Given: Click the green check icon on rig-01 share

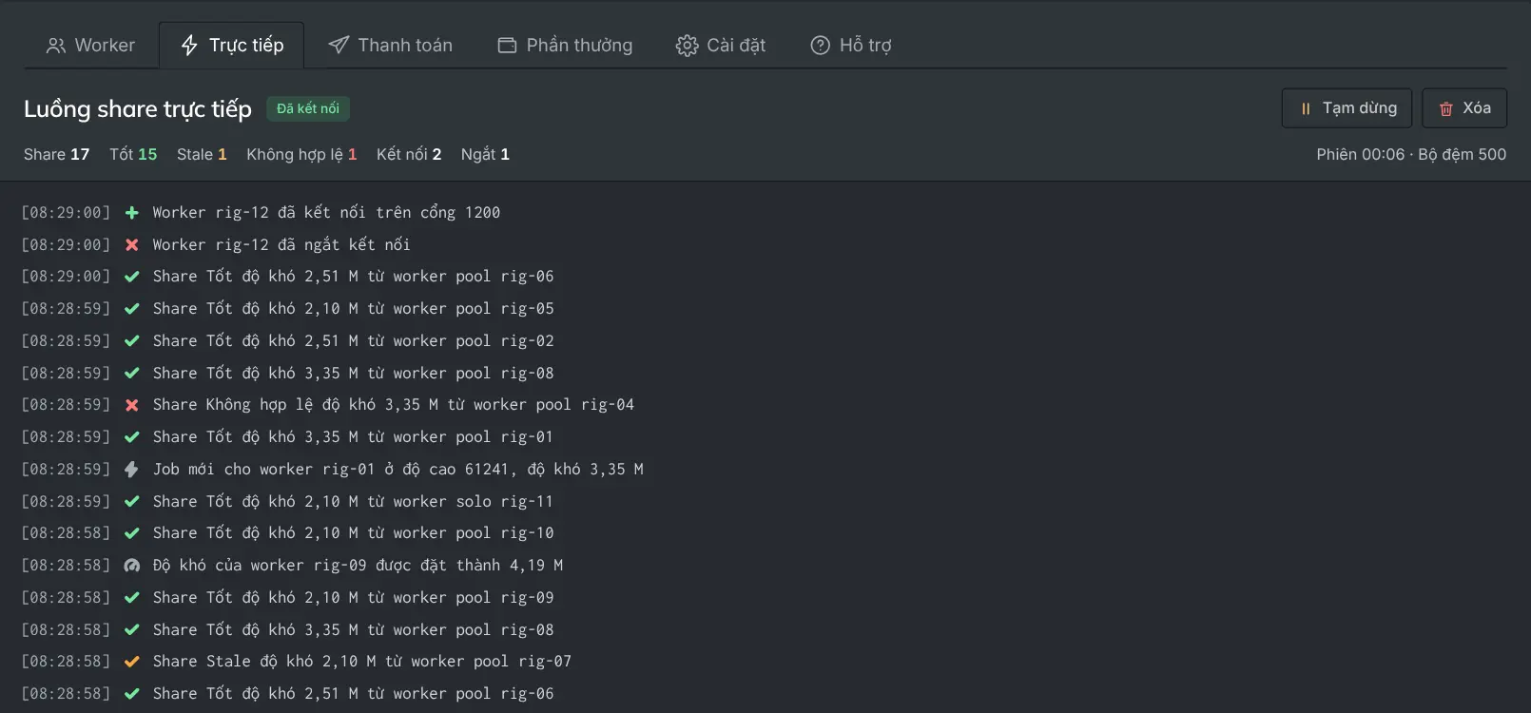Looking at the screenshot, I should pyautogui.click(x=132, y=437).
